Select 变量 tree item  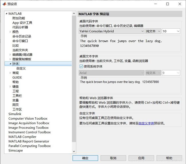15,100
